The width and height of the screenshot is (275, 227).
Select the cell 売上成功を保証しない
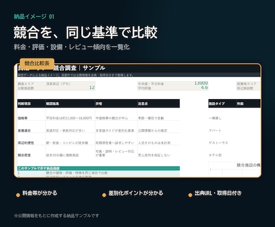point(154,155)
